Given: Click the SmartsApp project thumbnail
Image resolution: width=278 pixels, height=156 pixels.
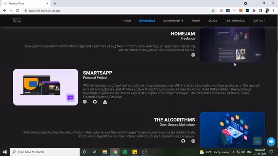Looking at the screenshot, I should [x=46, y=87].
